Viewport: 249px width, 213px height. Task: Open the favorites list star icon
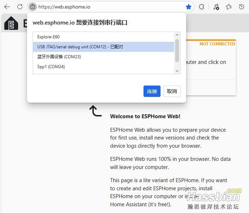(x=229, y=7)
